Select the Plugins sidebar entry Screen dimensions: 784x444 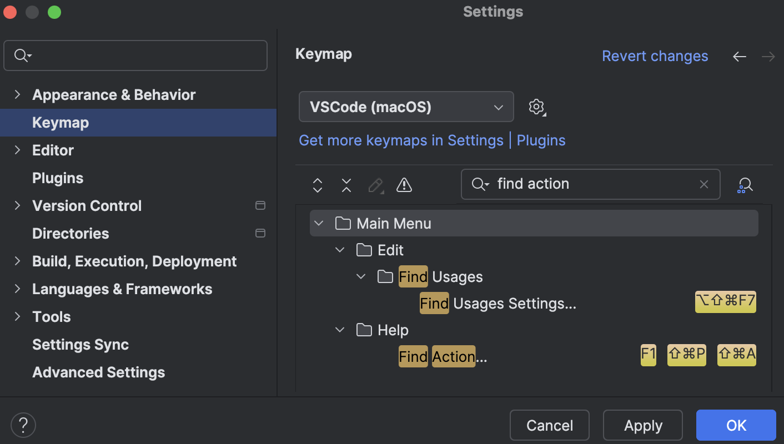58,178
